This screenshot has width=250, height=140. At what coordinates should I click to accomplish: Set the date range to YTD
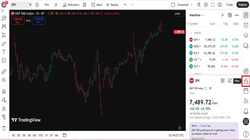41,135
